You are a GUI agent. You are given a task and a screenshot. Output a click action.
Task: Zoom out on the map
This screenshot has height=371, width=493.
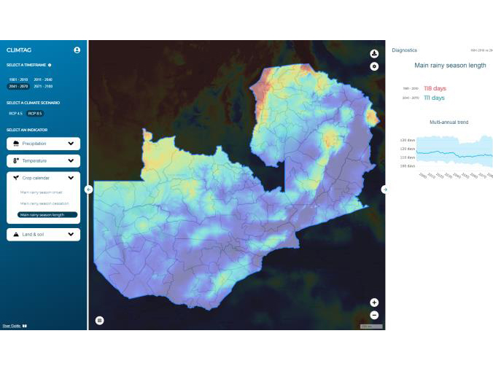pos(374,315)
